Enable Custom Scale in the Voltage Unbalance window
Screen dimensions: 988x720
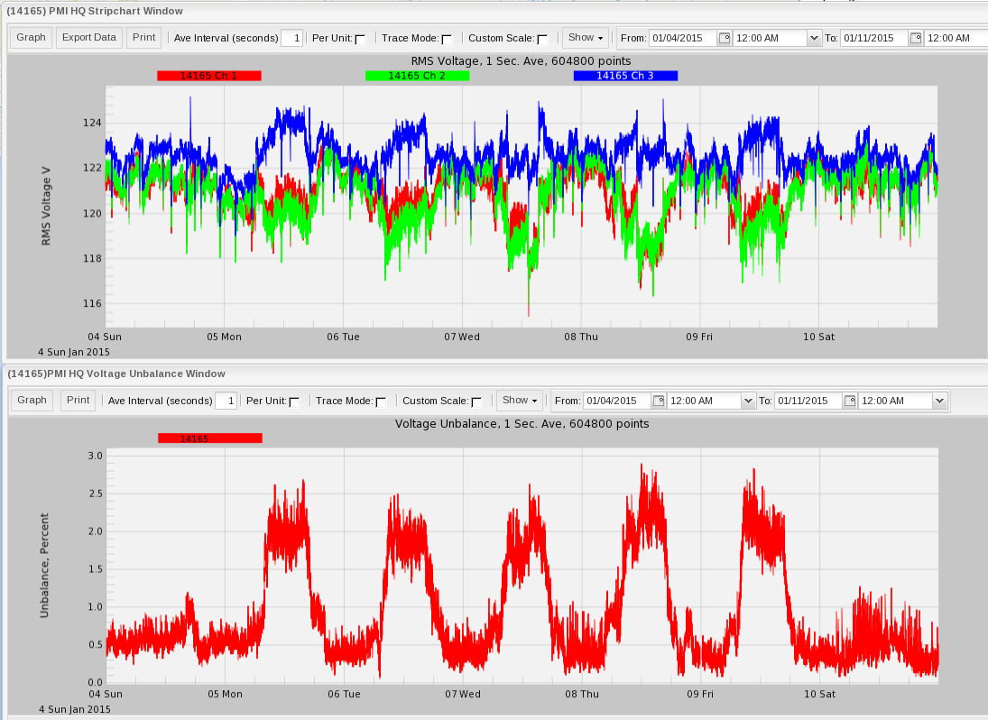tap(477, 402)
